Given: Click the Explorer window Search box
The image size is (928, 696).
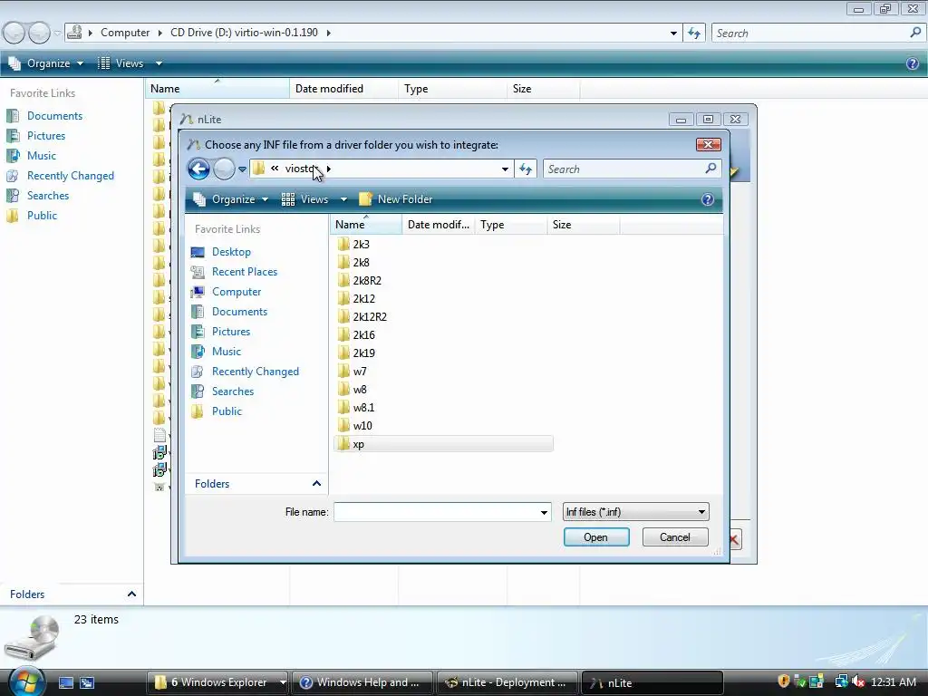Looking at the screenshot, I should 811,34.
